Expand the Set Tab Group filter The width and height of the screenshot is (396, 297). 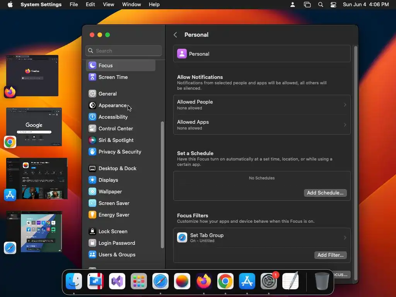262,238
